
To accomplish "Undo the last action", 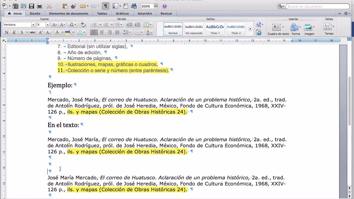I will coord(82,6).
